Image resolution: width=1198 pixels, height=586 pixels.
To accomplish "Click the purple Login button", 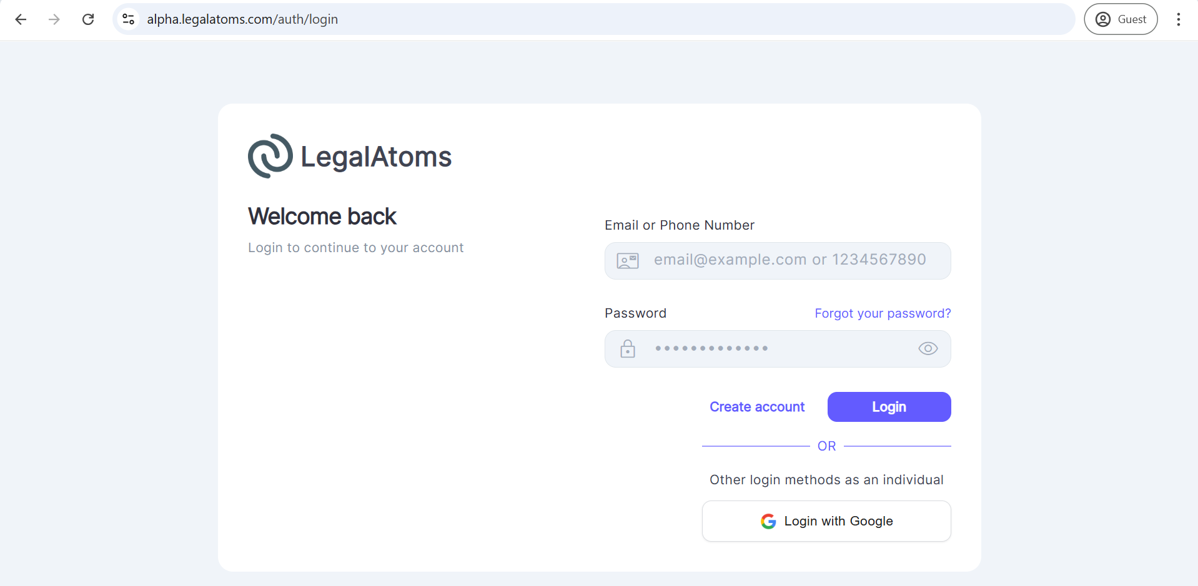I will (x=889, y=407).
